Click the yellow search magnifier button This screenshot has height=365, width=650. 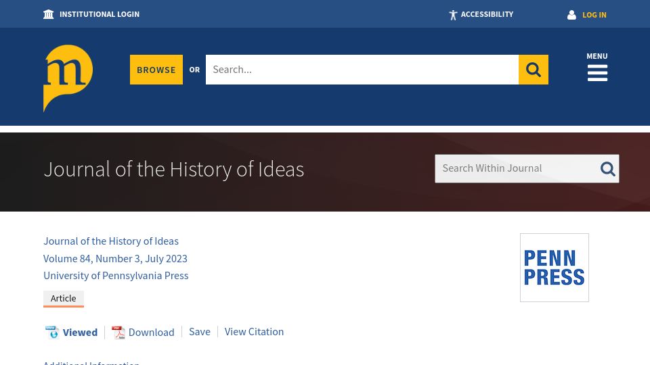(x=533, y=70)
